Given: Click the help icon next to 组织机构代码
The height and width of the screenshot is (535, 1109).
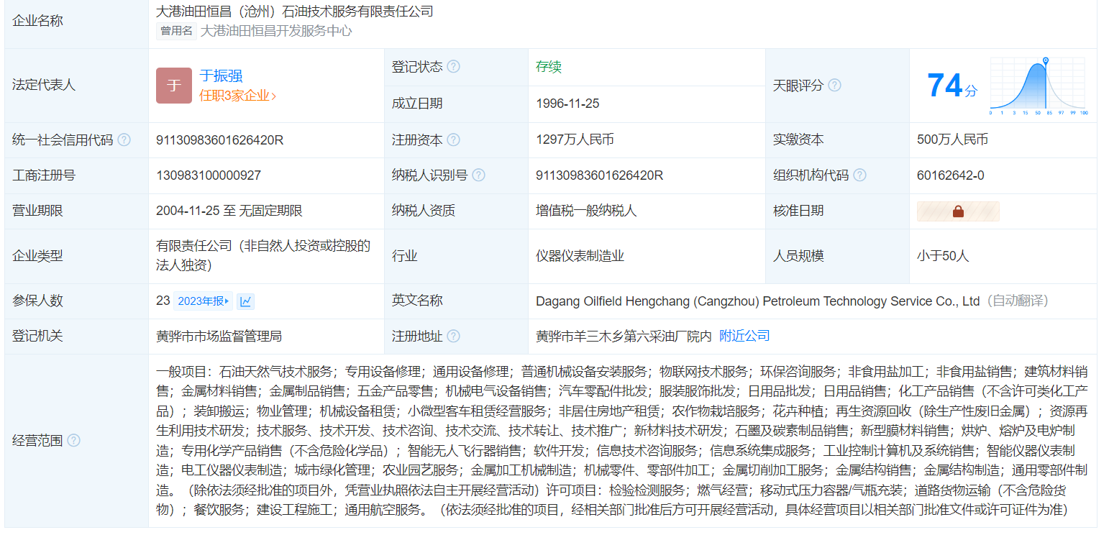Looking at the screenshot, I should [859, 175].
